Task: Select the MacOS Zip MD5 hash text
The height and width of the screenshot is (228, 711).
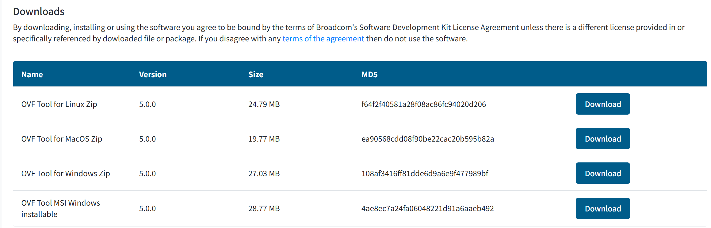Action: (428, 139)
